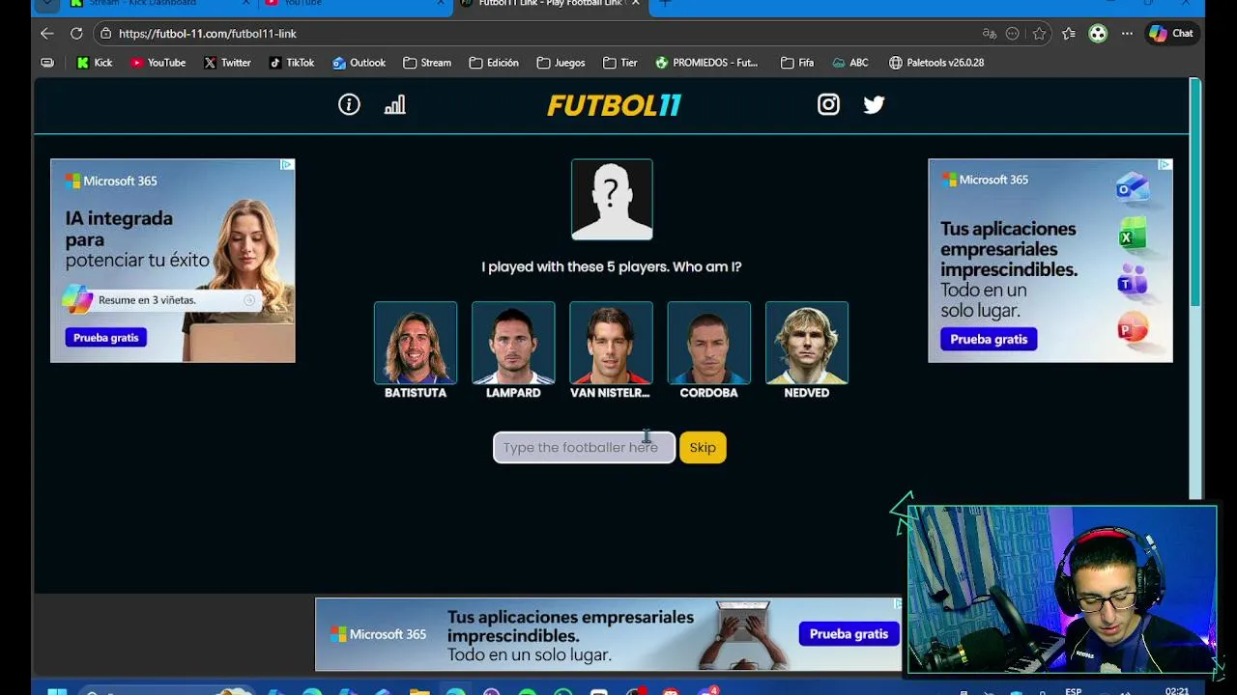
Task: Expand the Juegos bookmarks folder
Action: click(561, 63)
